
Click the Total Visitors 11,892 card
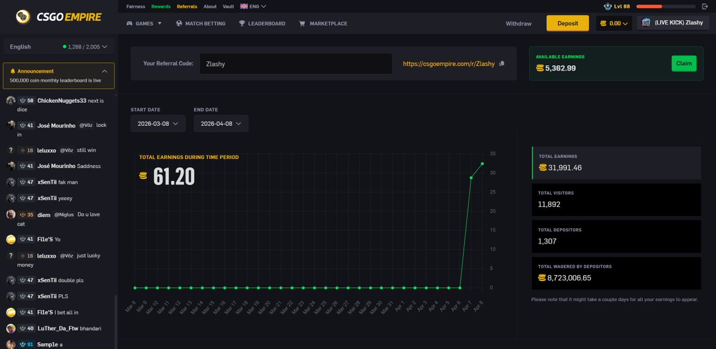pos(616,200)
